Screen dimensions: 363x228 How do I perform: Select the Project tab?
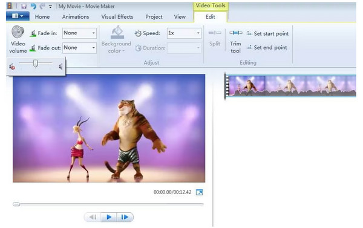[154, 17]
